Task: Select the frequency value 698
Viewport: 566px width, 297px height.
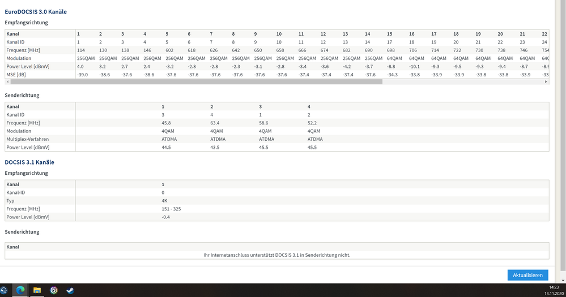Action: [x=391, y=50]
